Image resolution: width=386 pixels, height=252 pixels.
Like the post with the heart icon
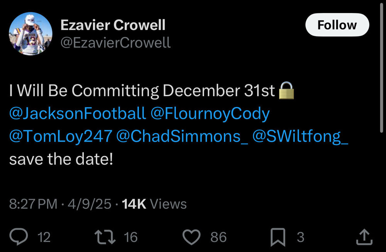click(191, 237)
